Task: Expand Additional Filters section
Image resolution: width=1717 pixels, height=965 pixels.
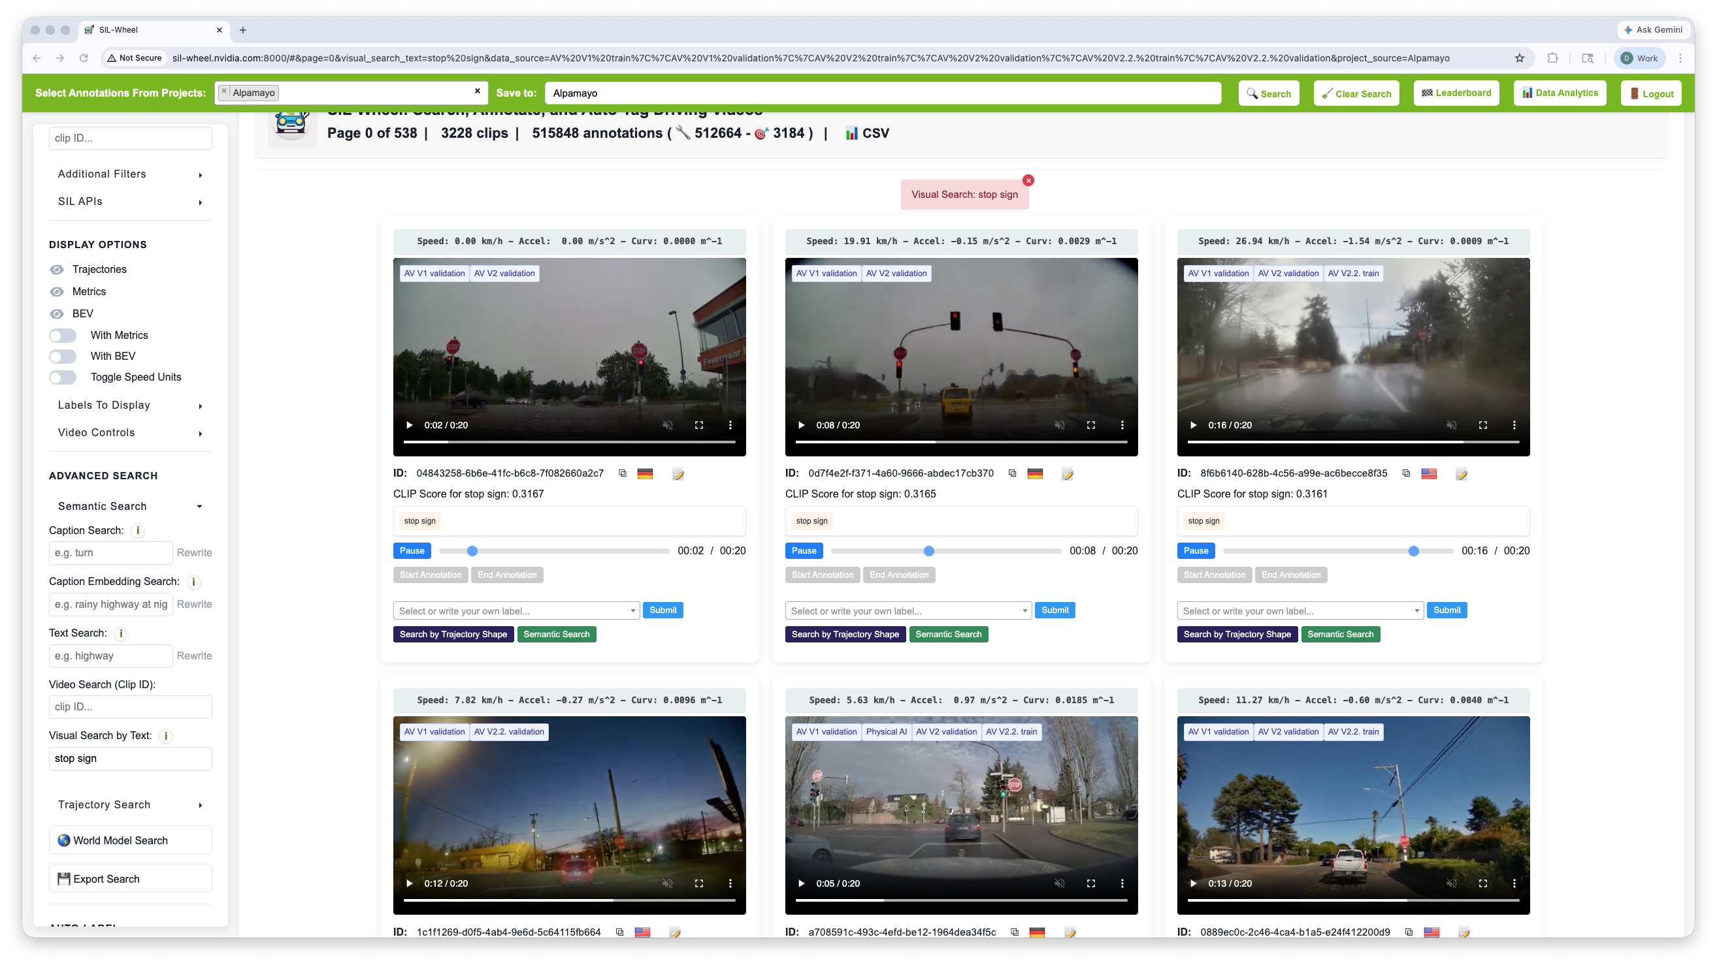Action: tap(131, 174)
